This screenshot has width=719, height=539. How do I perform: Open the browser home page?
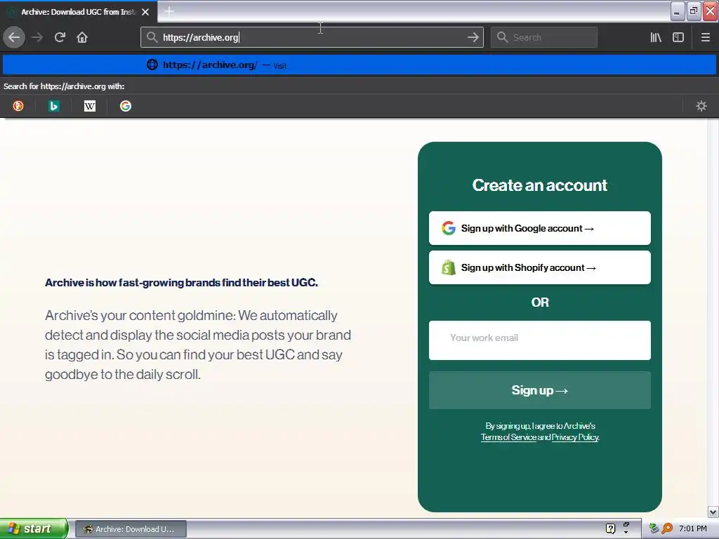click(82, 37)
